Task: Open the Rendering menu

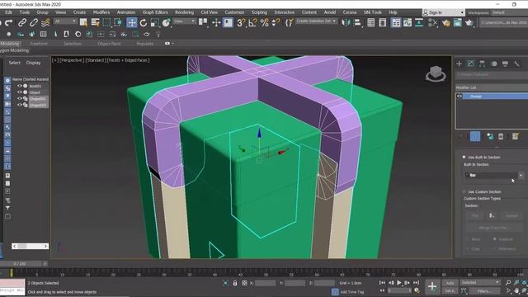Action: pyautogui.click(x=184, y=12)
